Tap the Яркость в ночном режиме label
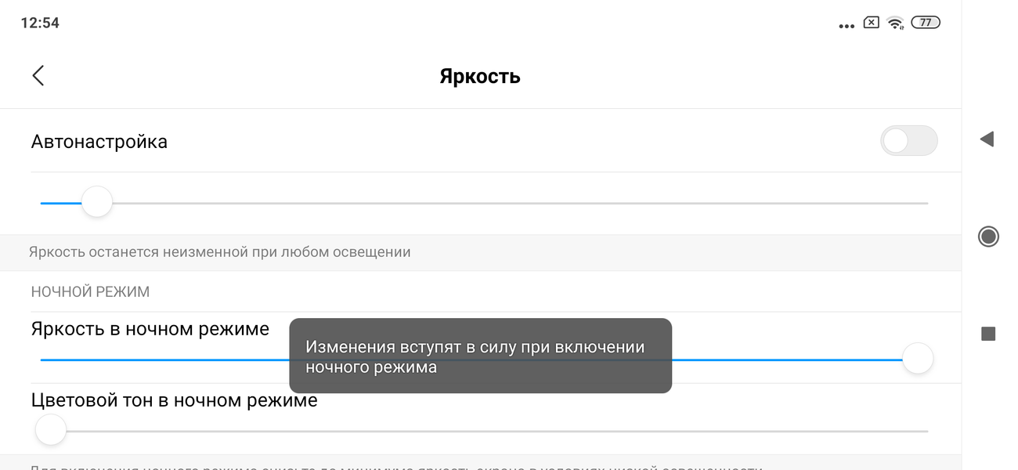The width and height of the screenshot is (1018, 470). point(150,329)
